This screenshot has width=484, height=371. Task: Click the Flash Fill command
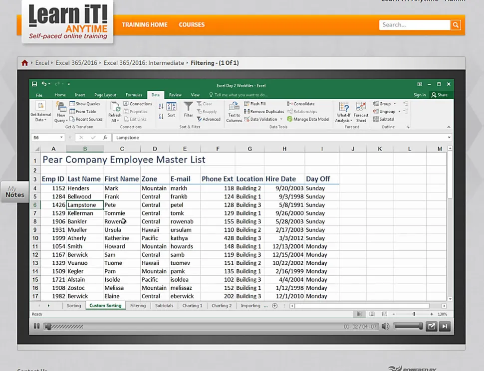(x=255, y=104)
